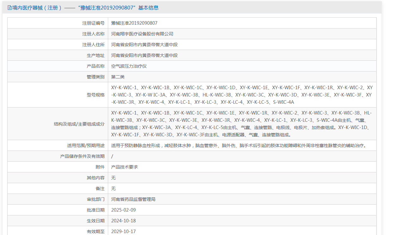Select the label 注册证编号
The height and width of the screenshot is (235, 416).
pyautogui.click(x=93, y=23)
